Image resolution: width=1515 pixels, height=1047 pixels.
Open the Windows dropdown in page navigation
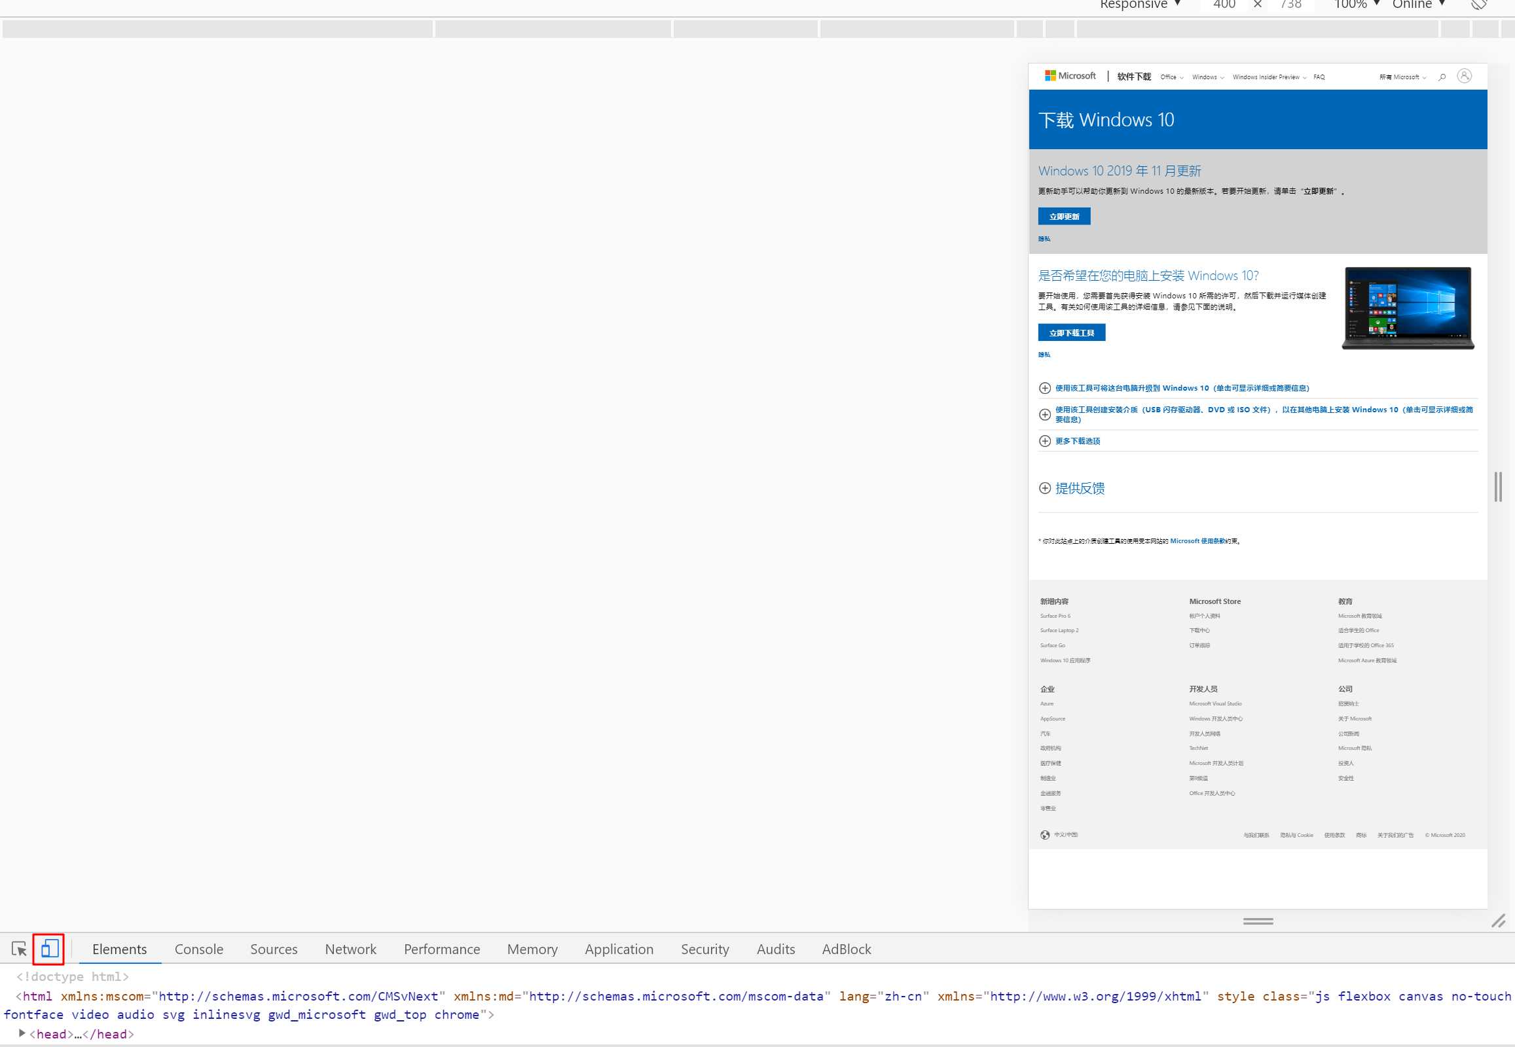click(1208, 77)
